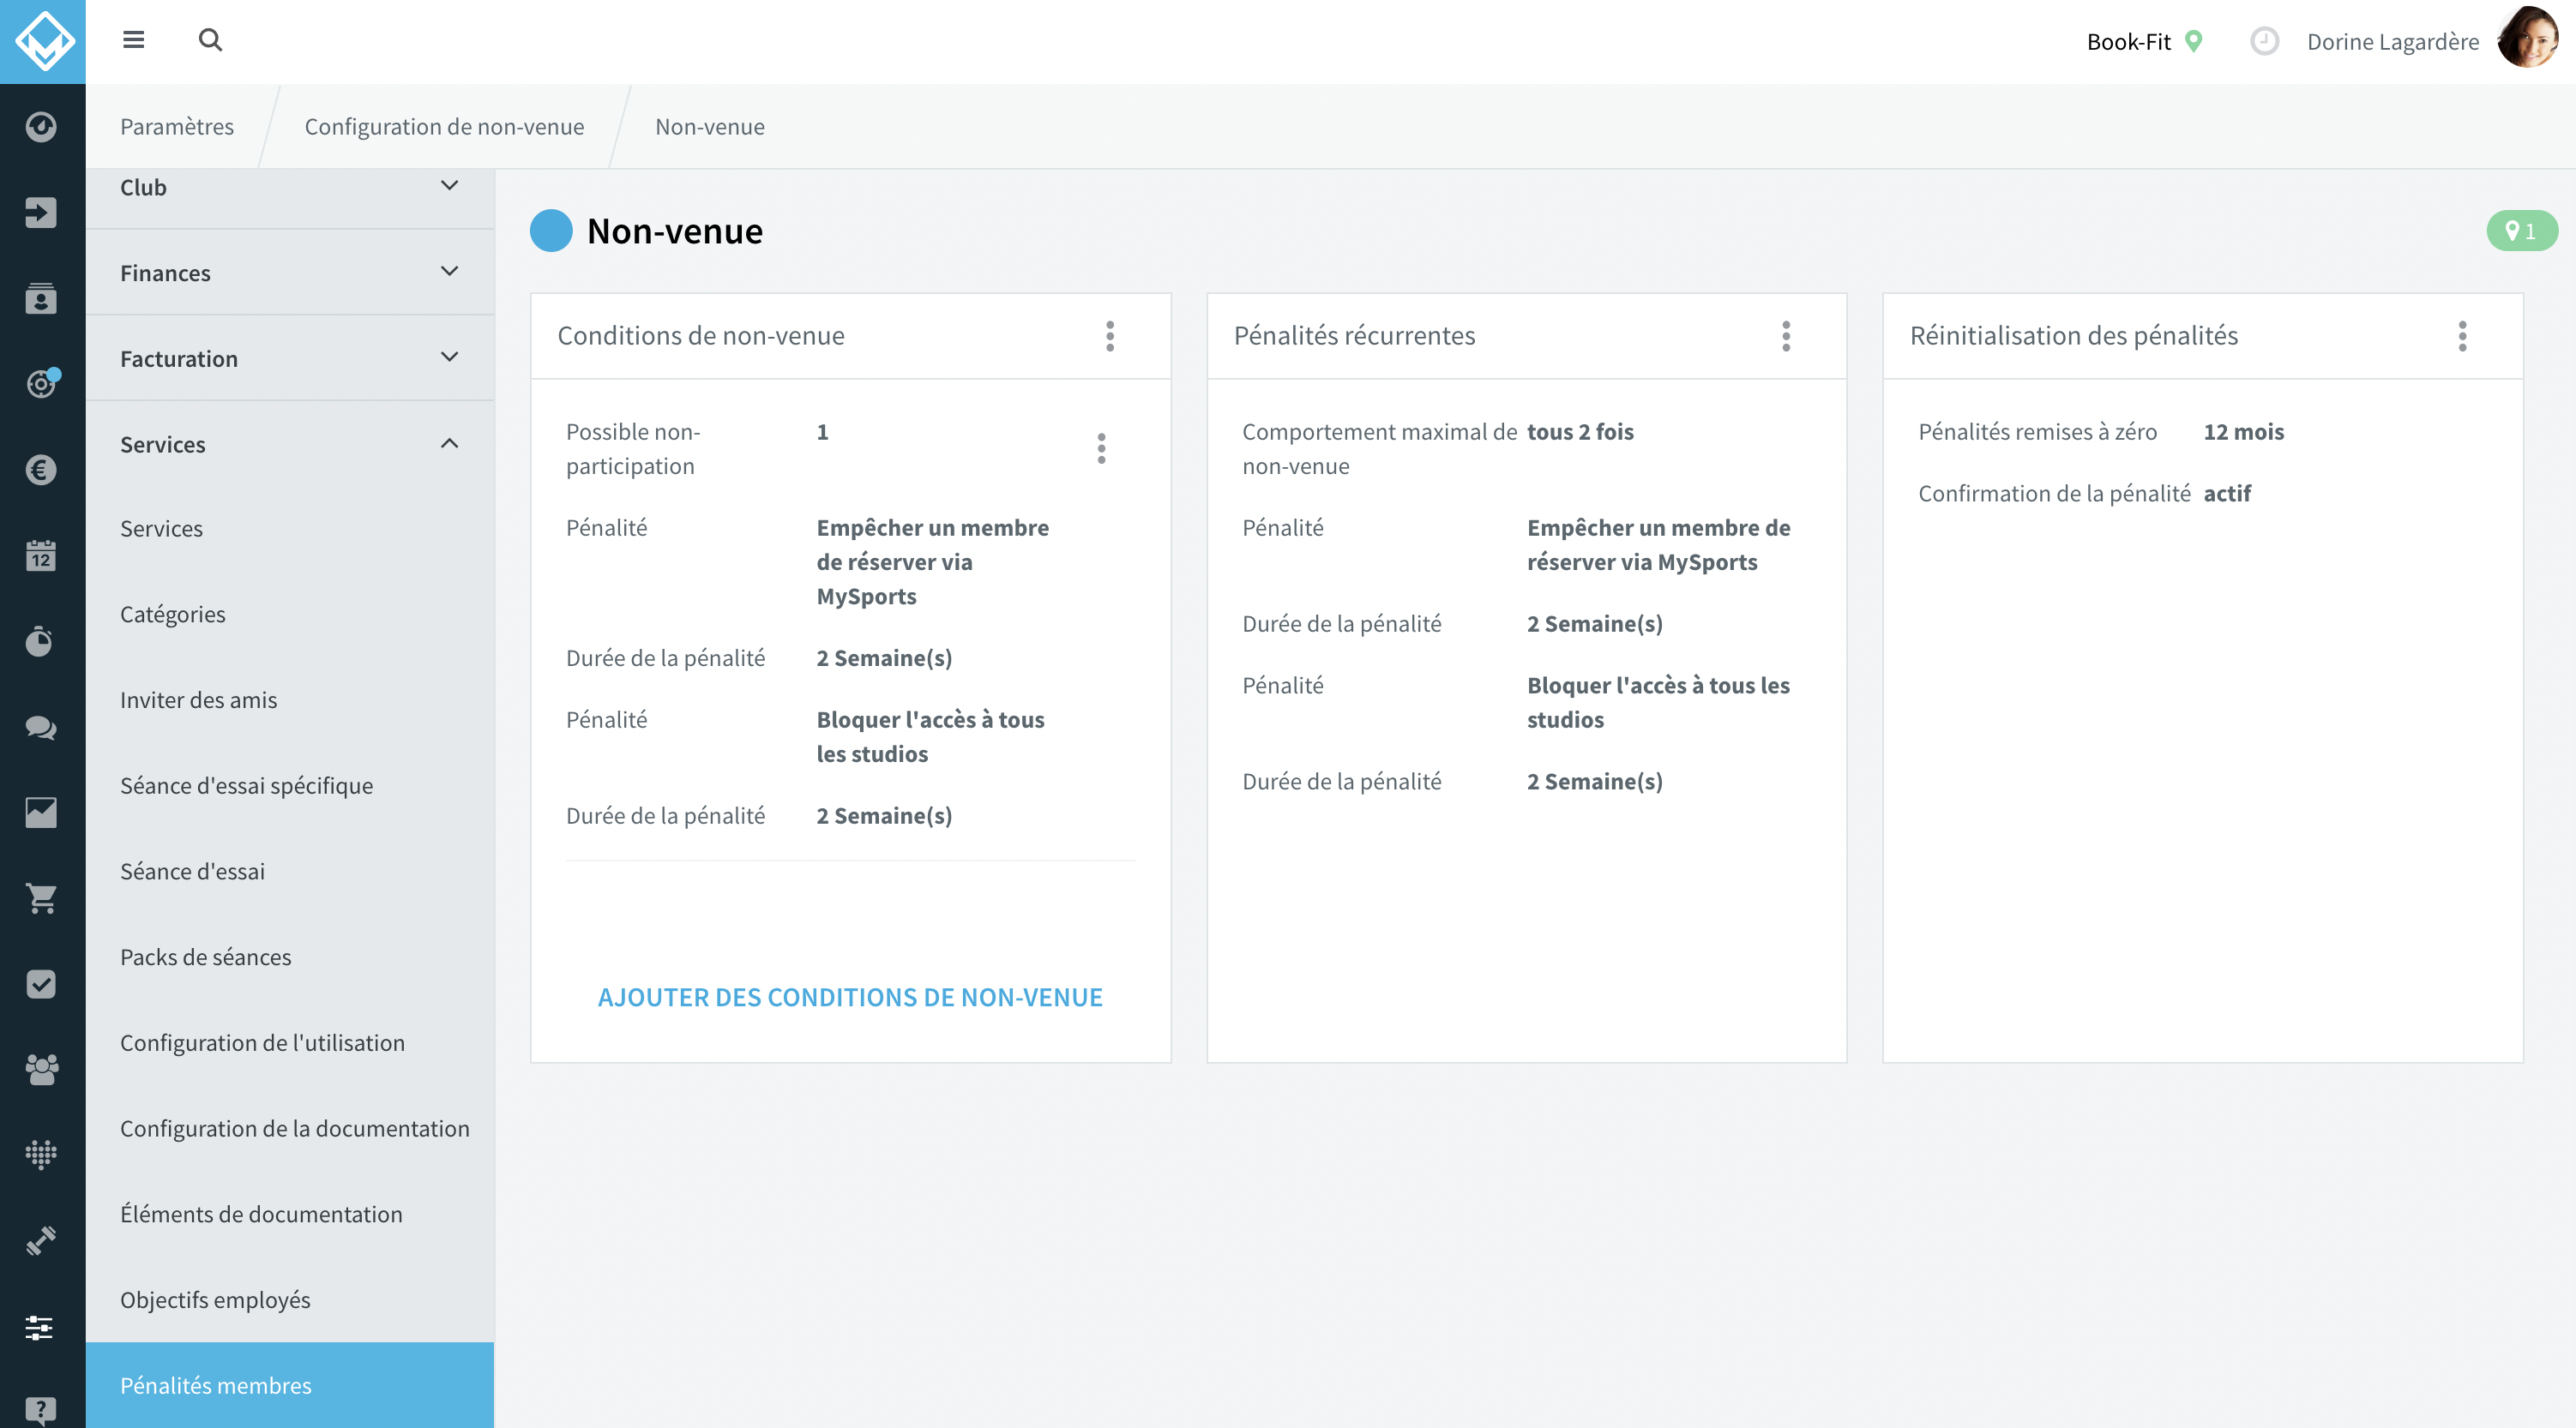
Task: Open the members group sidebar icon
Action: (41, 1071)
